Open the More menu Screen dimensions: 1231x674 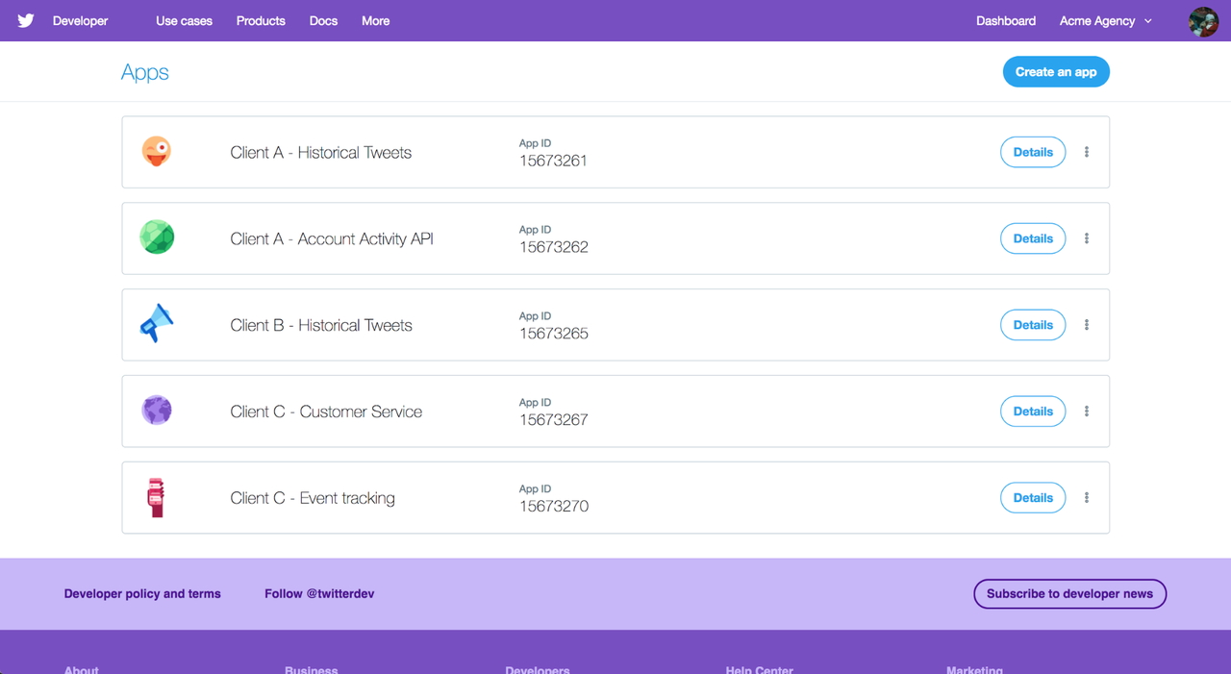[x=375, y=20]
